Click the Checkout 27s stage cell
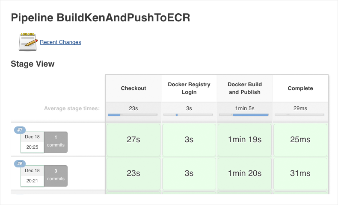The width and height of the screenshot is (338, 205). point(133,140)
